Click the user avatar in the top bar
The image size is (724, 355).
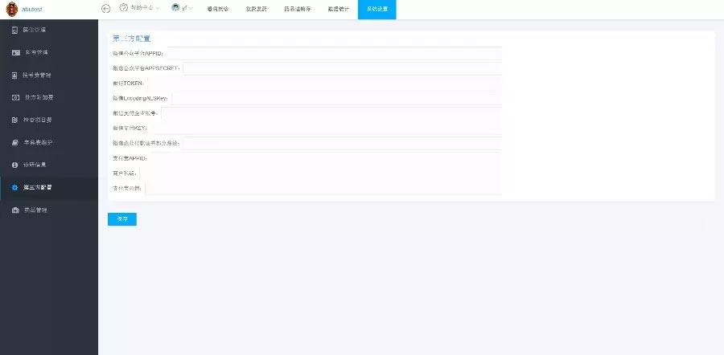(175, 8)
